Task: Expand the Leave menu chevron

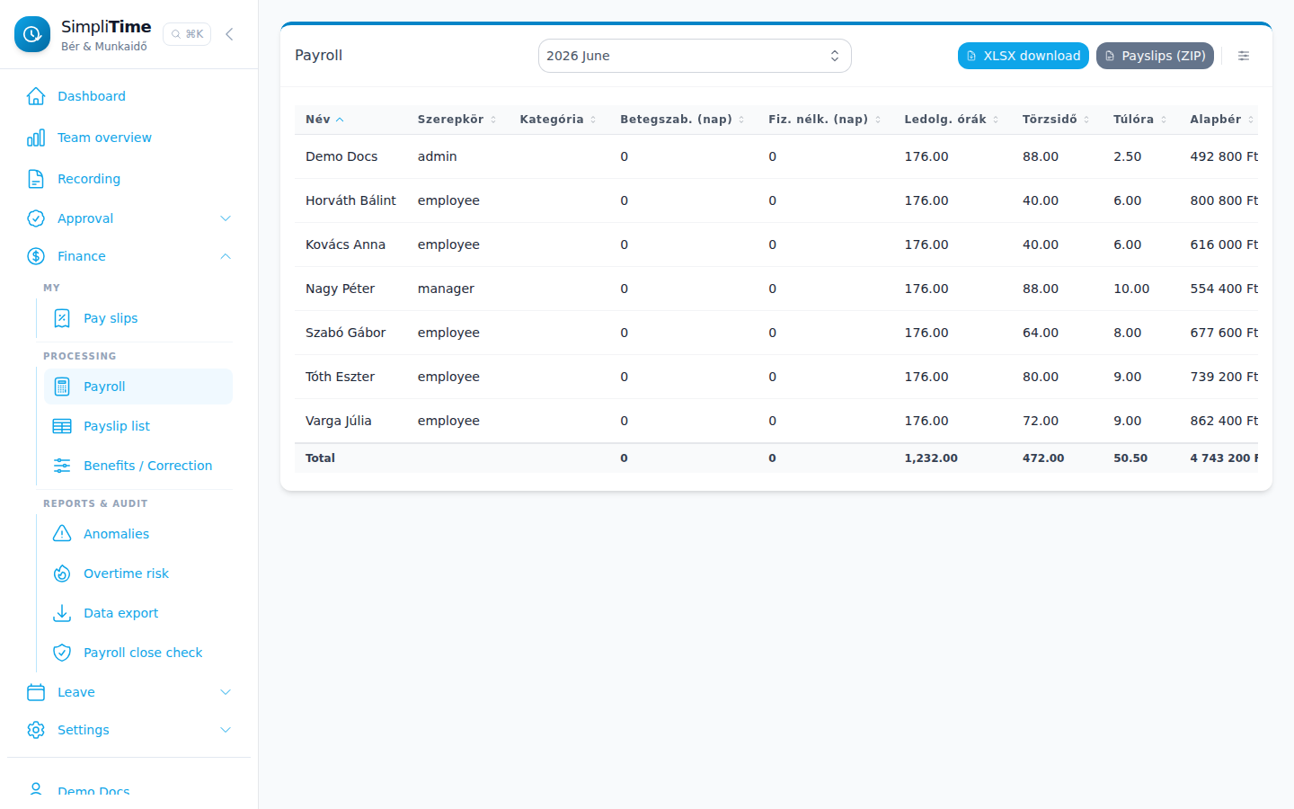Action: (x=226, y=692)
